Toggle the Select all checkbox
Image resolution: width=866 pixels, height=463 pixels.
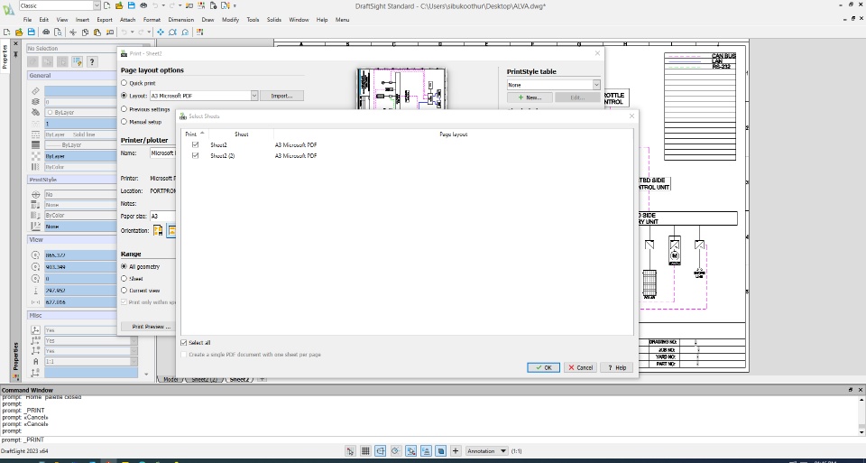tap(184, 343)
